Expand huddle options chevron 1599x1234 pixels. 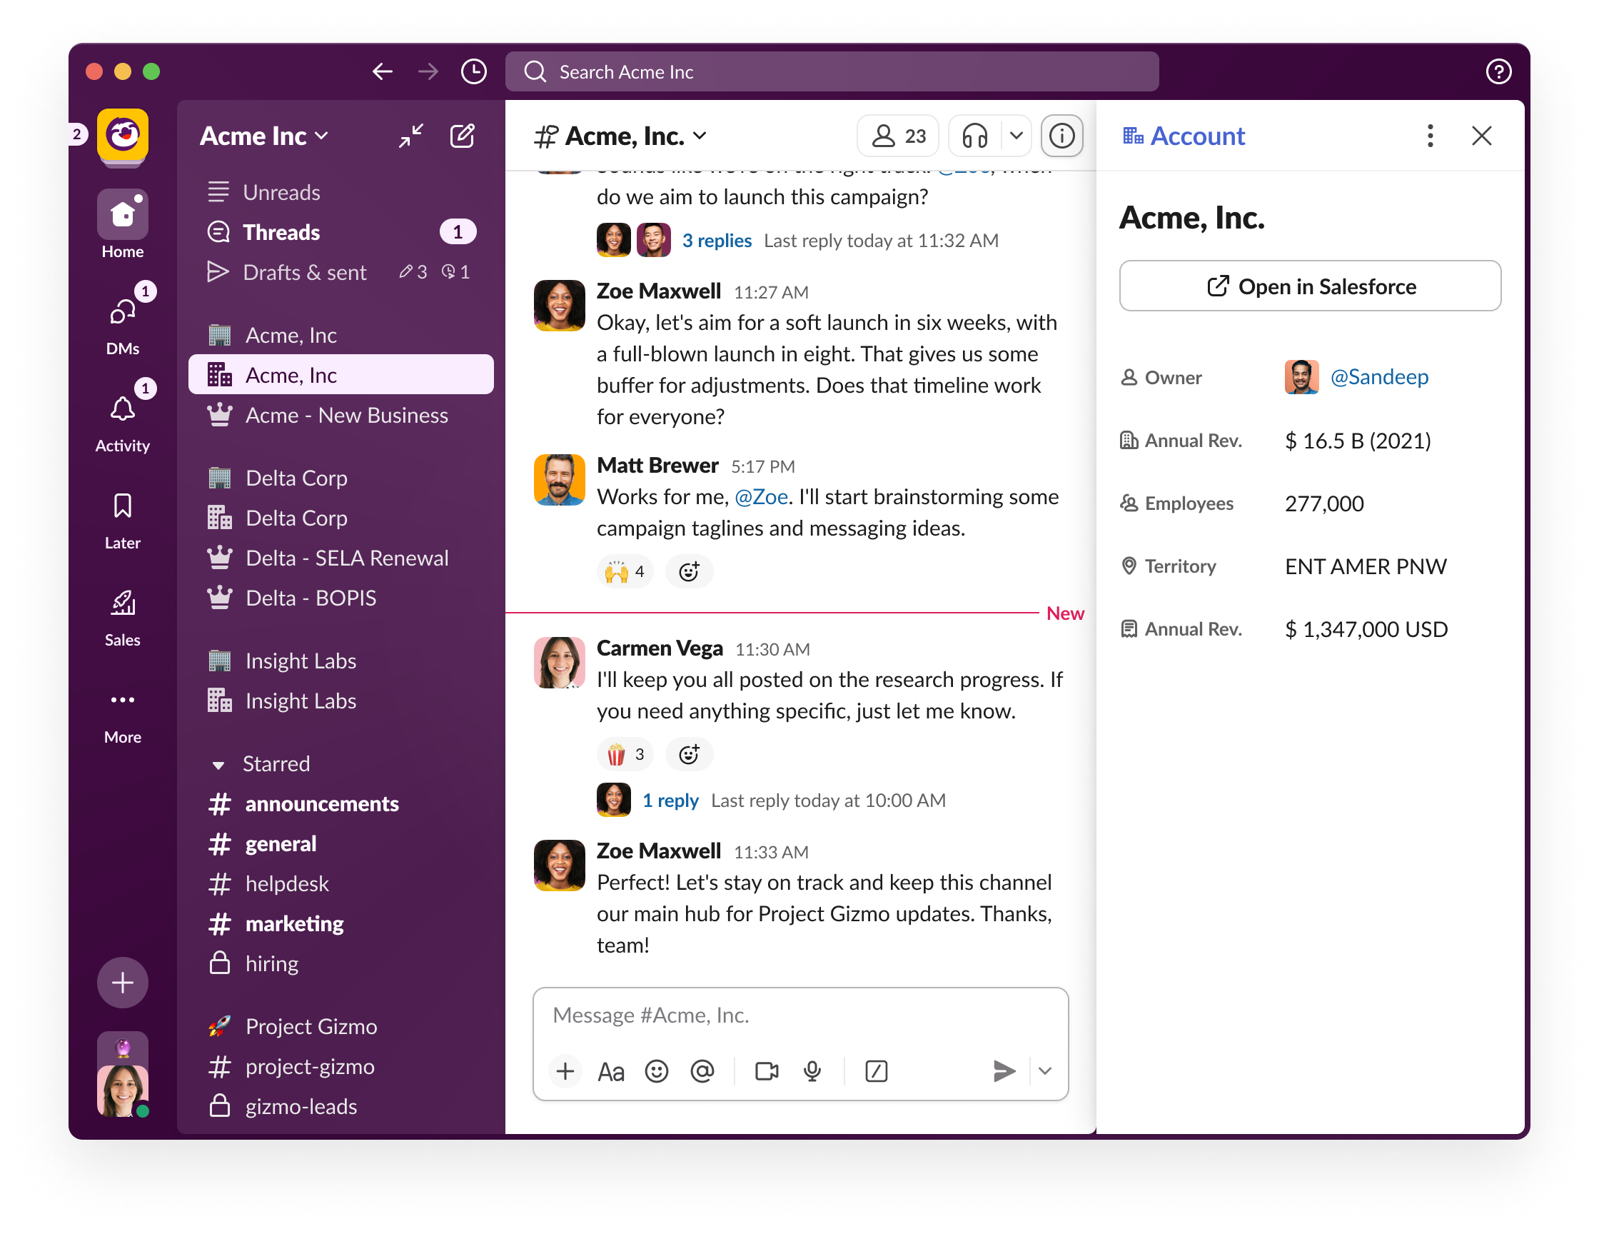(1017, 136)
